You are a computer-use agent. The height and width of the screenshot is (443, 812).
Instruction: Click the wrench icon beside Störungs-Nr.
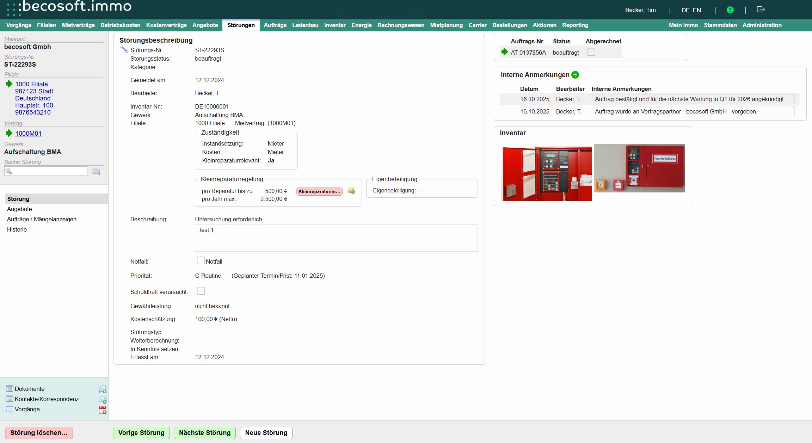(x=124, y=49)
